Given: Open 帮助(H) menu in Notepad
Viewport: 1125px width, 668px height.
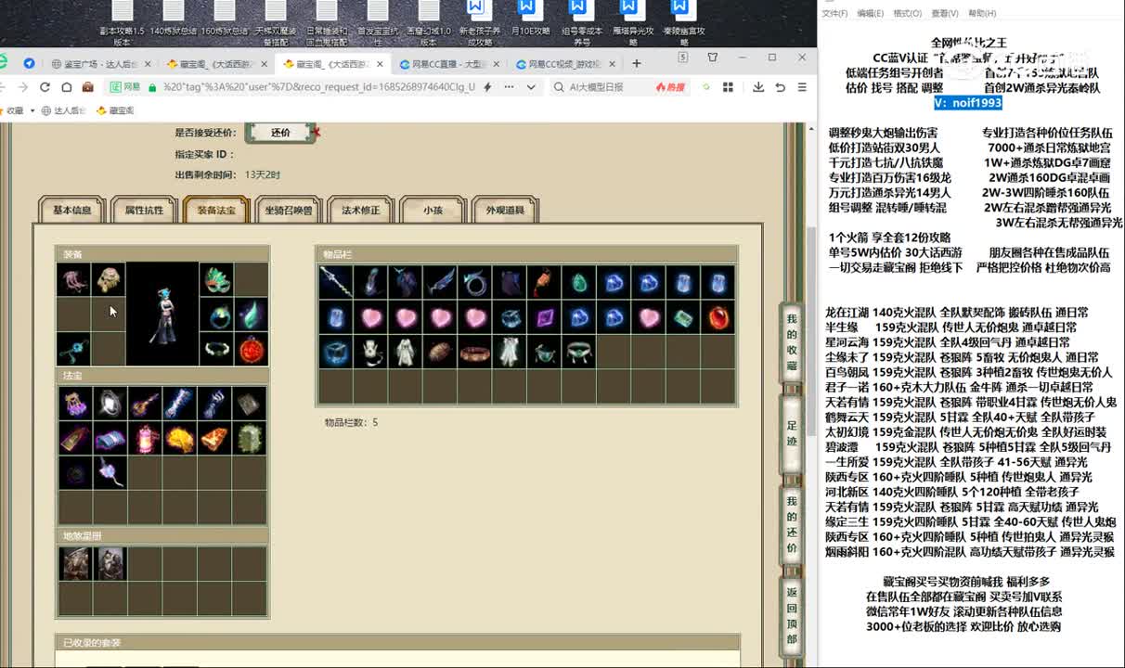Looking at the screenshot, I should click(x=982, y=13).
